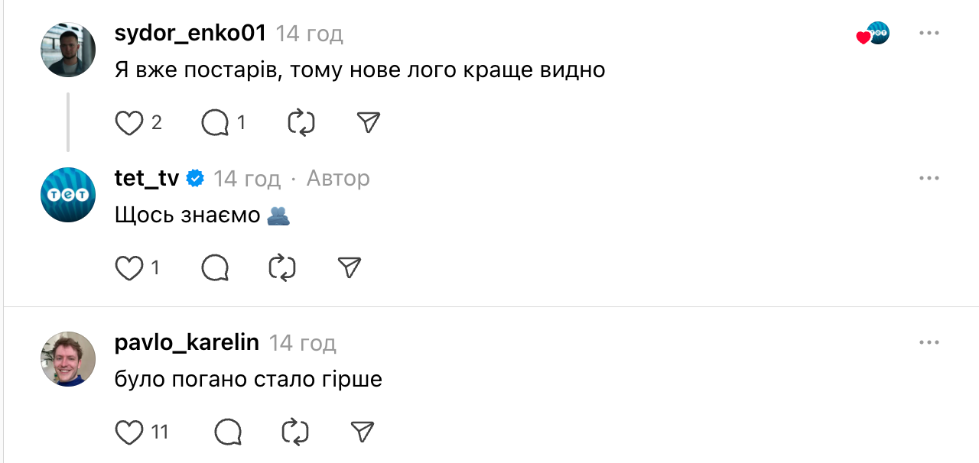
Task: Reply to tet_tv's comment
Action: (216, 267)
